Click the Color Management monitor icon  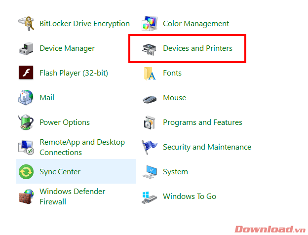[x=150, y=23]
